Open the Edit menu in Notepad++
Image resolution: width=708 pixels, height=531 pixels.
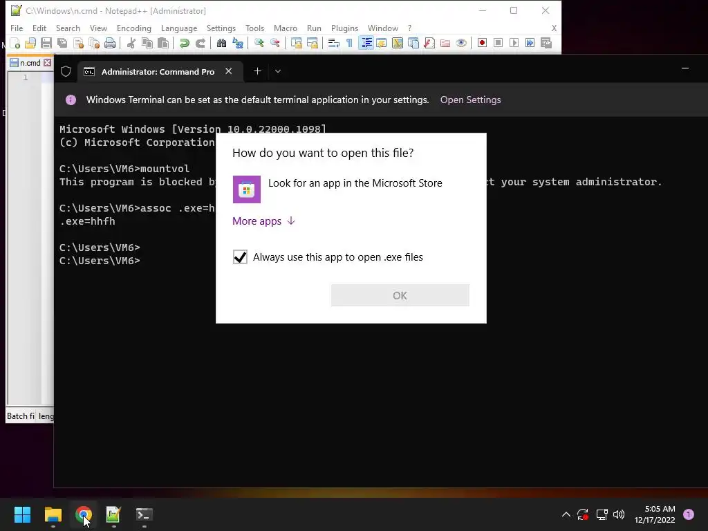39,28
